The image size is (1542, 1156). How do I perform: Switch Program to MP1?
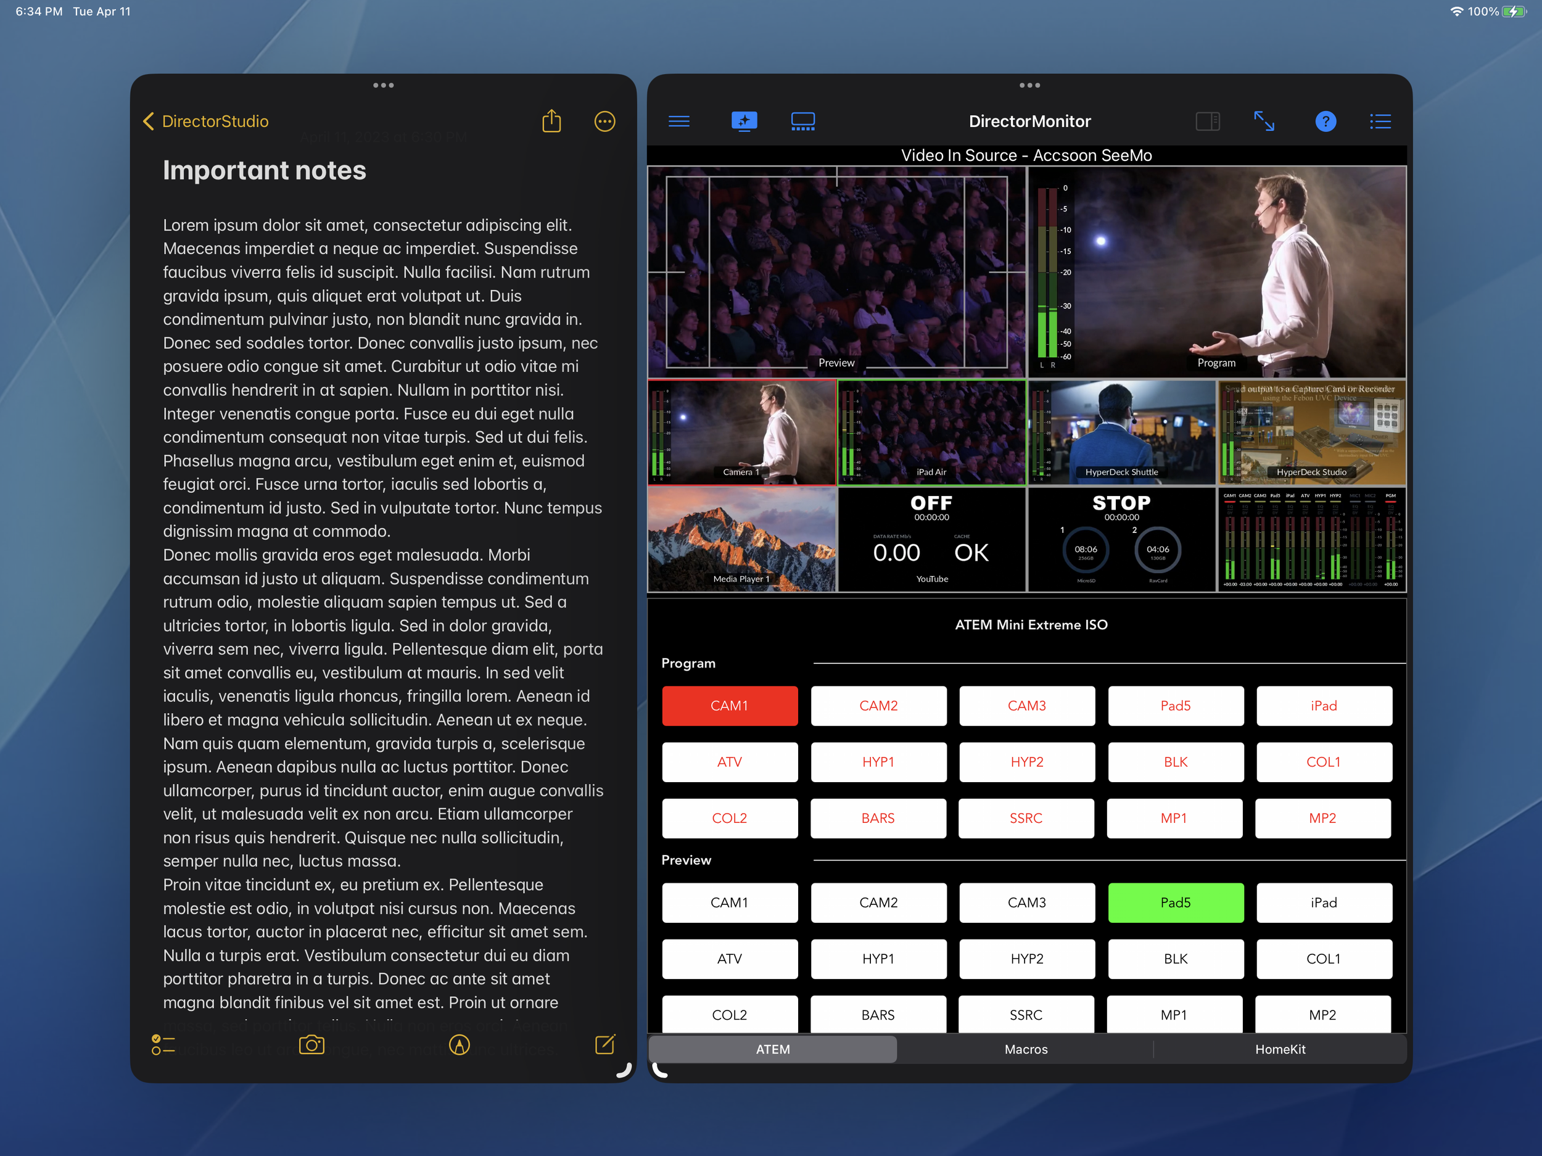click(1174, 818)
